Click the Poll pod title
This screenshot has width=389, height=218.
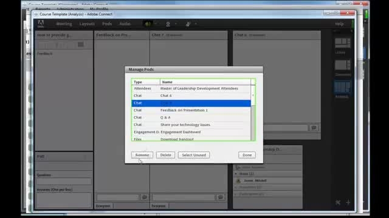(41, 156)
